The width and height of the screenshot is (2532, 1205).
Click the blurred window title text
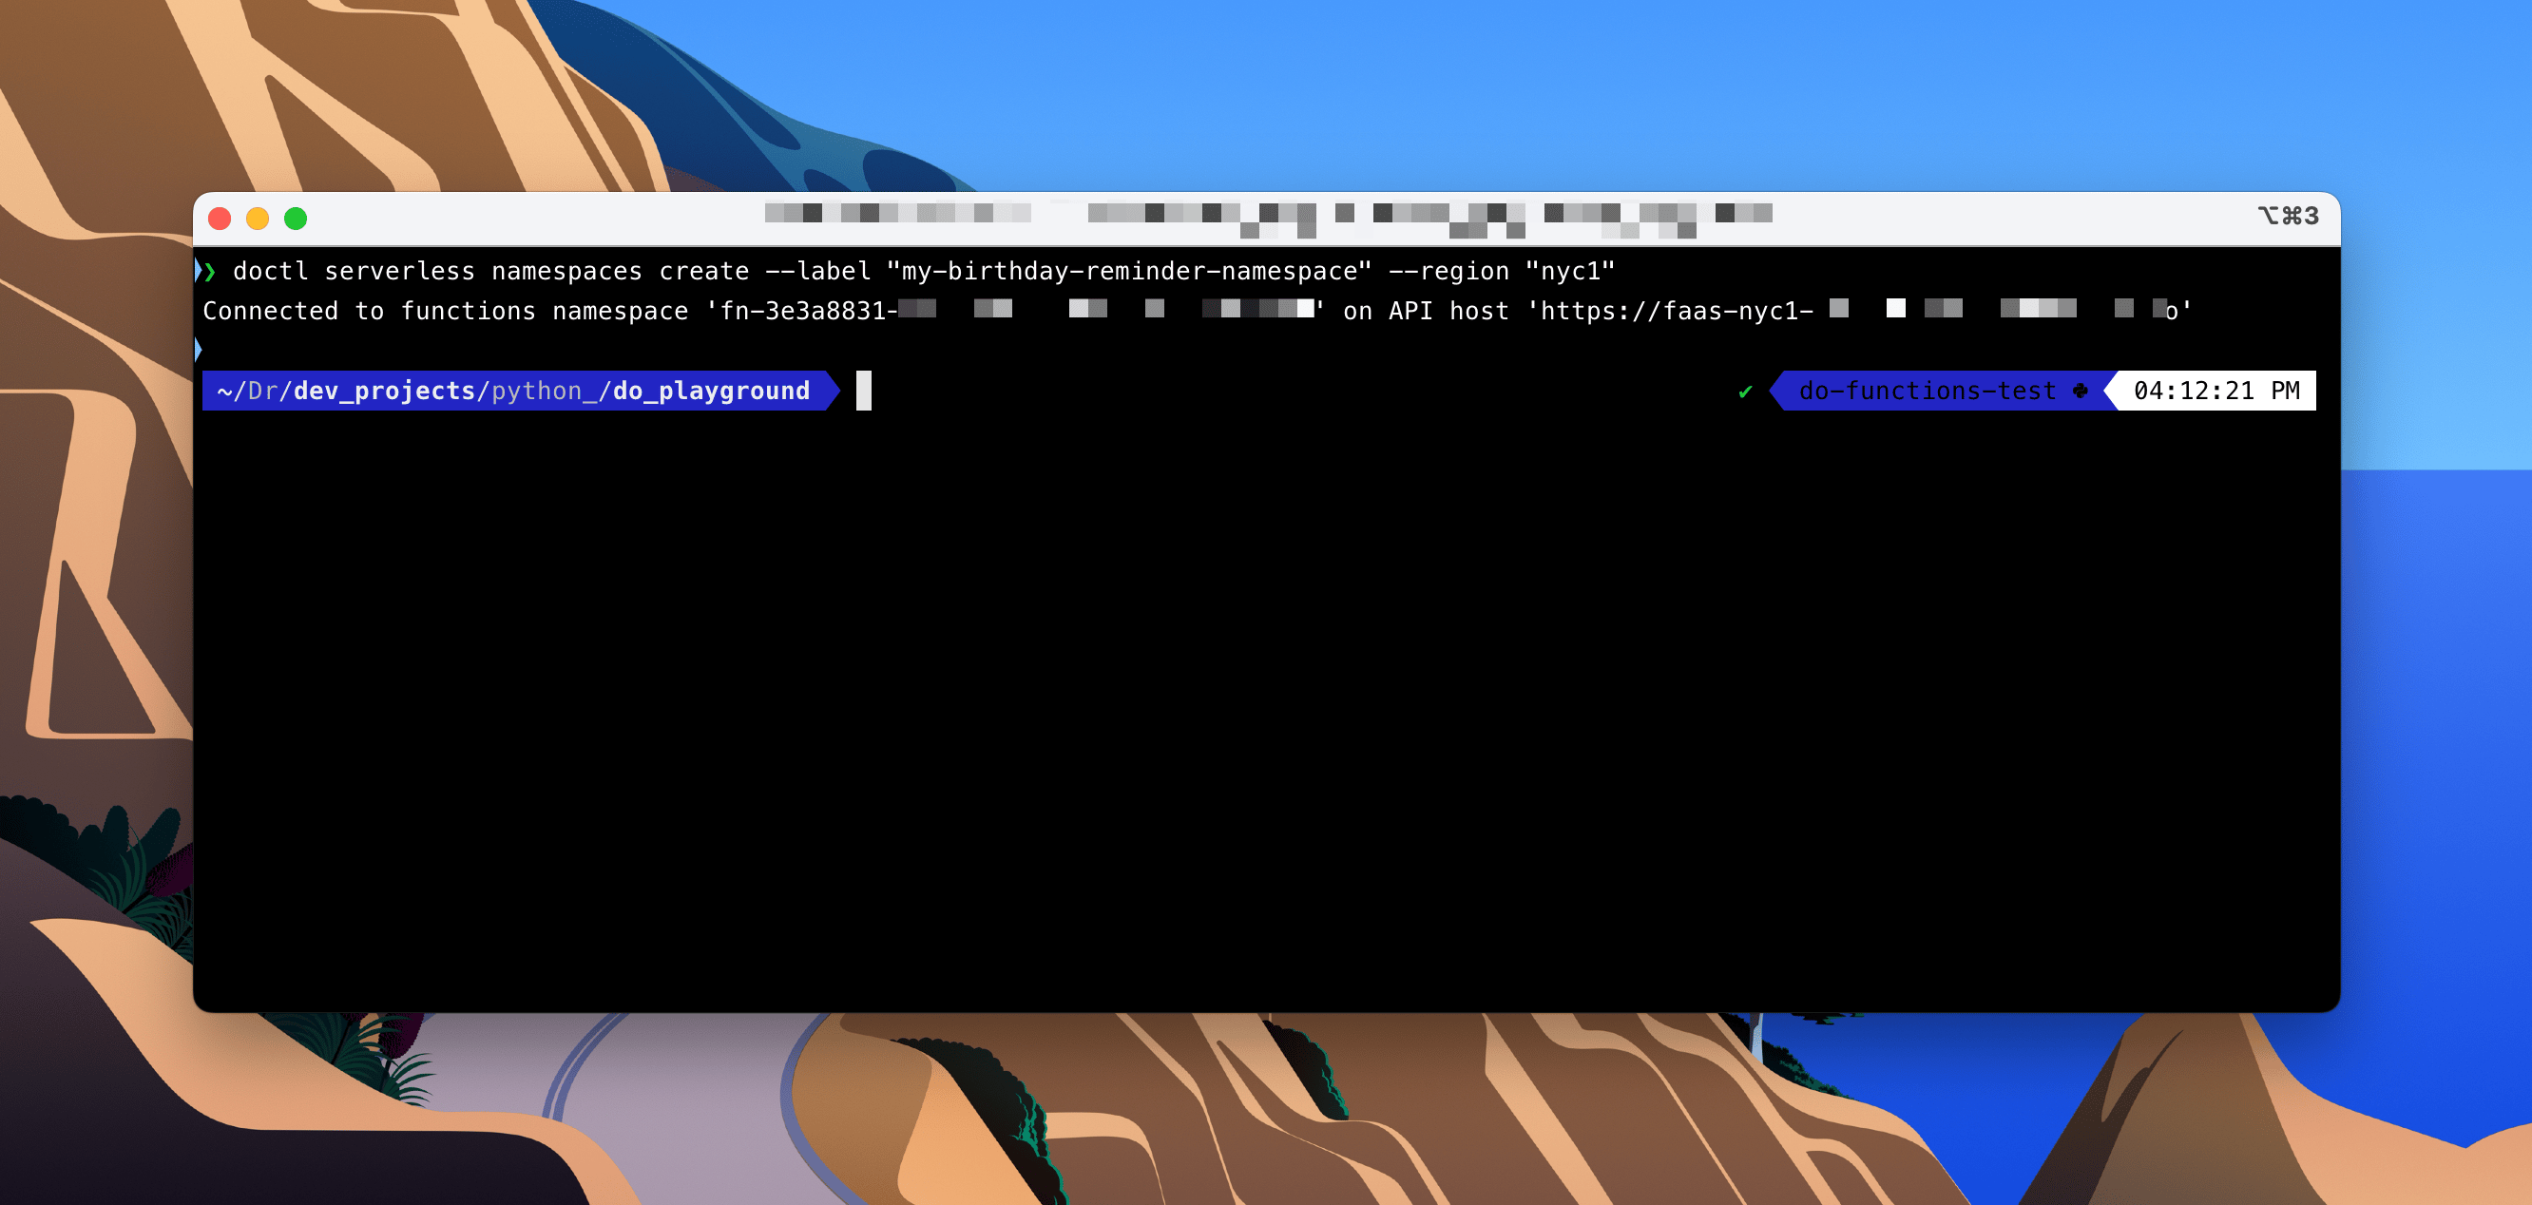(1268, 220)
